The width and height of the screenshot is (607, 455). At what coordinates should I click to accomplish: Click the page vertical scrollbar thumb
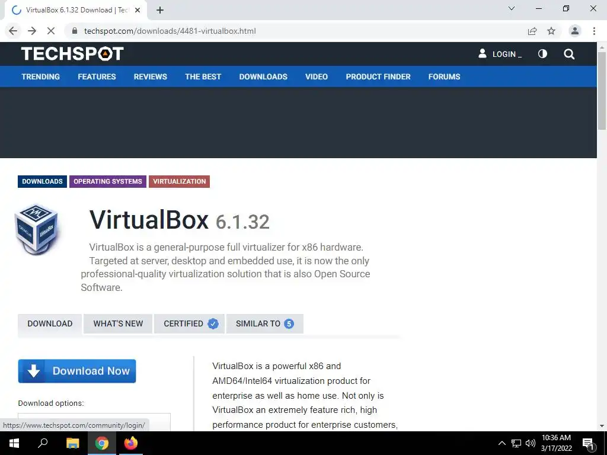click(x=602, y=91)
